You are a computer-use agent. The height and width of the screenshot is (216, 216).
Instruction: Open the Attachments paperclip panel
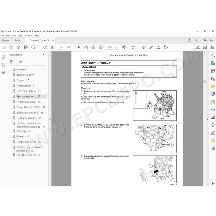(x=3, y=73)
